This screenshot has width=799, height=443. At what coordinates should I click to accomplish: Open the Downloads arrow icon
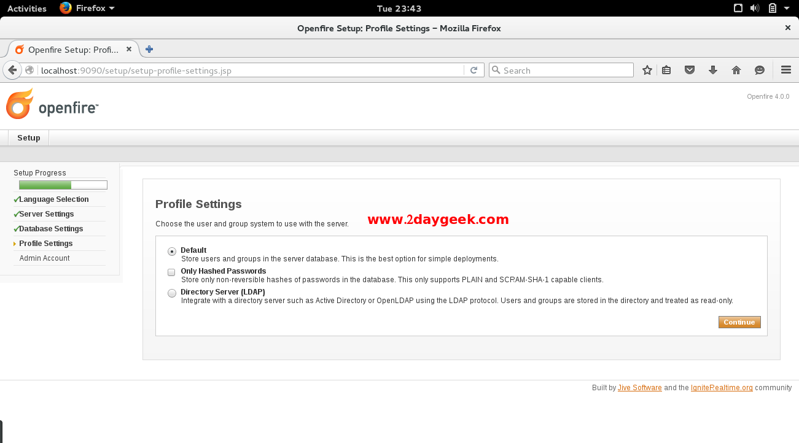(x=713, y=70)
